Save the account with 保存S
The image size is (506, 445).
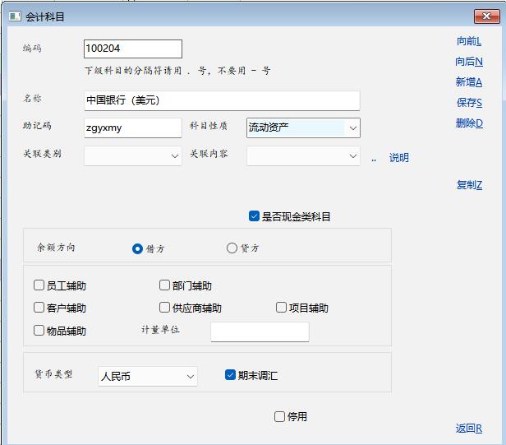click(x=468, y=103)
